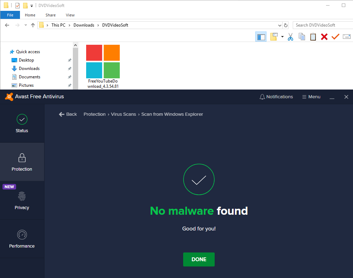Click the refresh button in address bar
The image size is (353, 278).
tap(286, 25)
